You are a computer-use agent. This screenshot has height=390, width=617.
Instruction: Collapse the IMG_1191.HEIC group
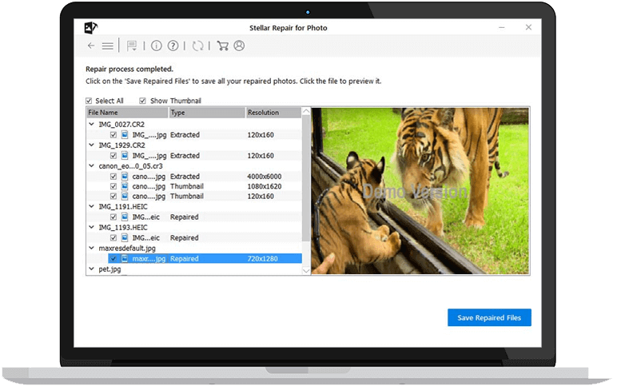pos(92,206)
